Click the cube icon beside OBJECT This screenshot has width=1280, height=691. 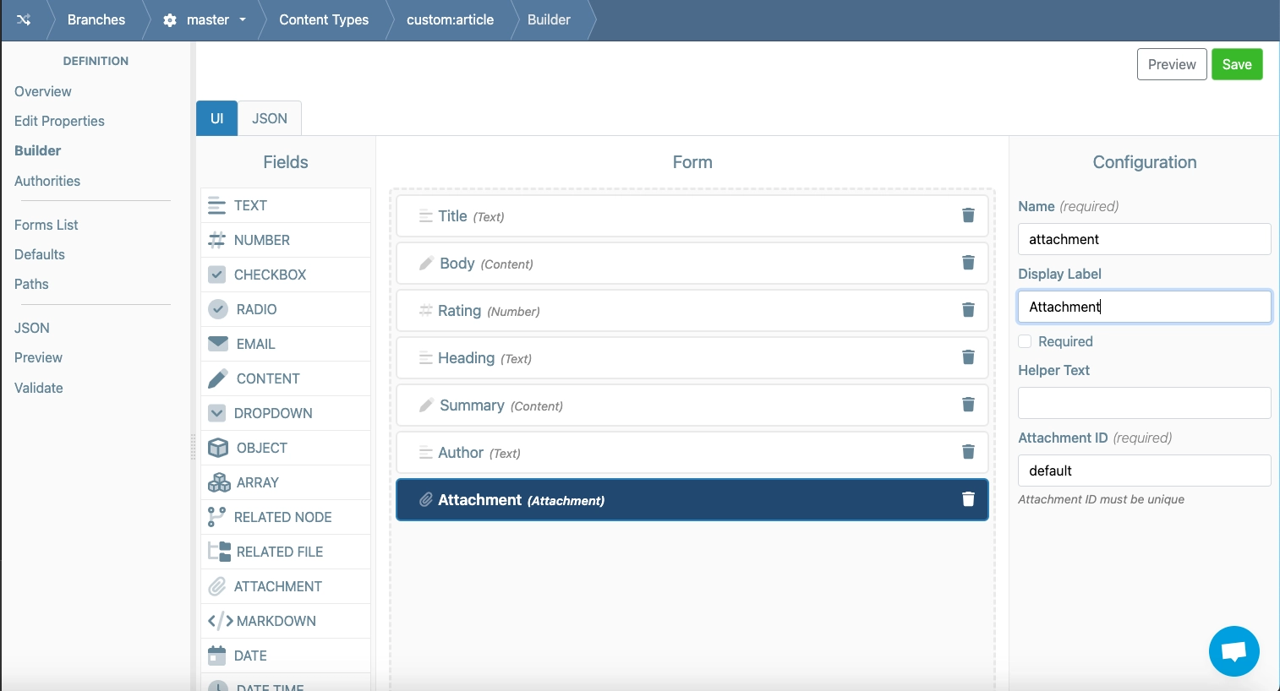coord(218,448)
